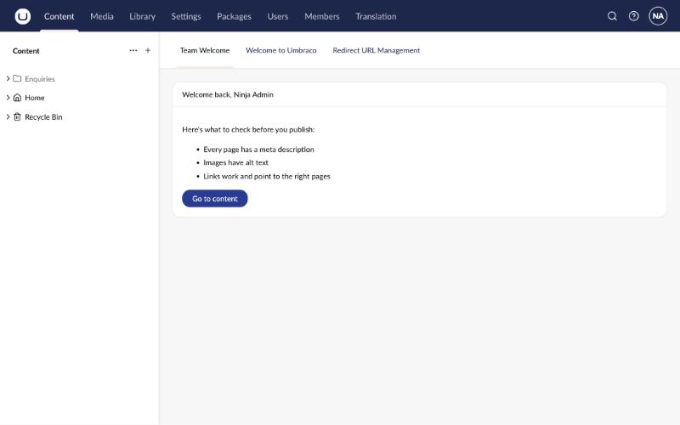Go to the Library section

[x=142, y=16]
